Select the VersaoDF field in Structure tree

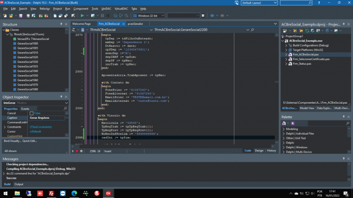pyautogui.click(x=33, y=39)
